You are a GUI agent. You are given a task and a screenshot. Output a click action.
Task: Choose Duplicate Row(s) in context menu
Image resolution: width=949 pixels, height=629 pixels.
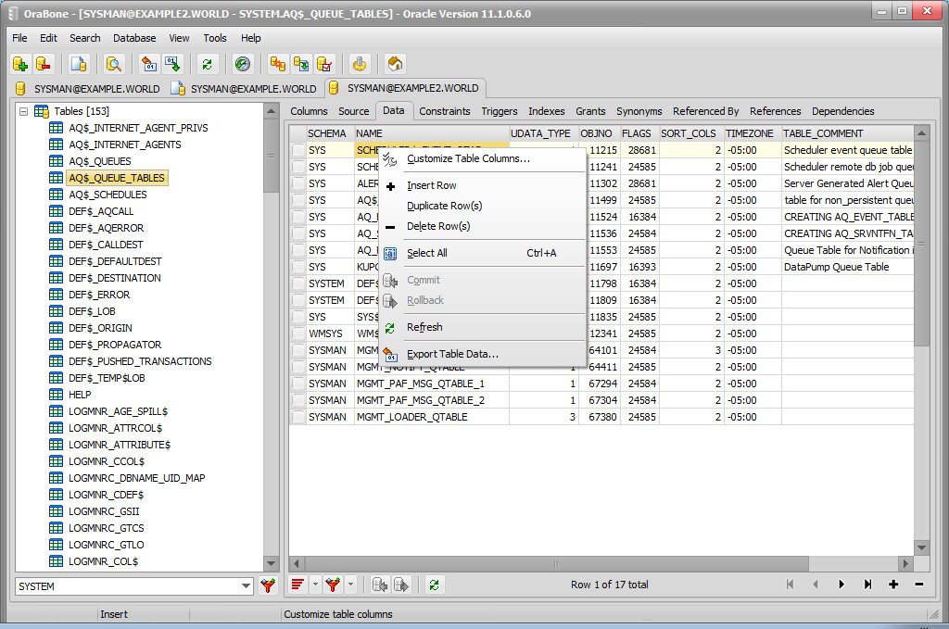(x=482, y=206)
